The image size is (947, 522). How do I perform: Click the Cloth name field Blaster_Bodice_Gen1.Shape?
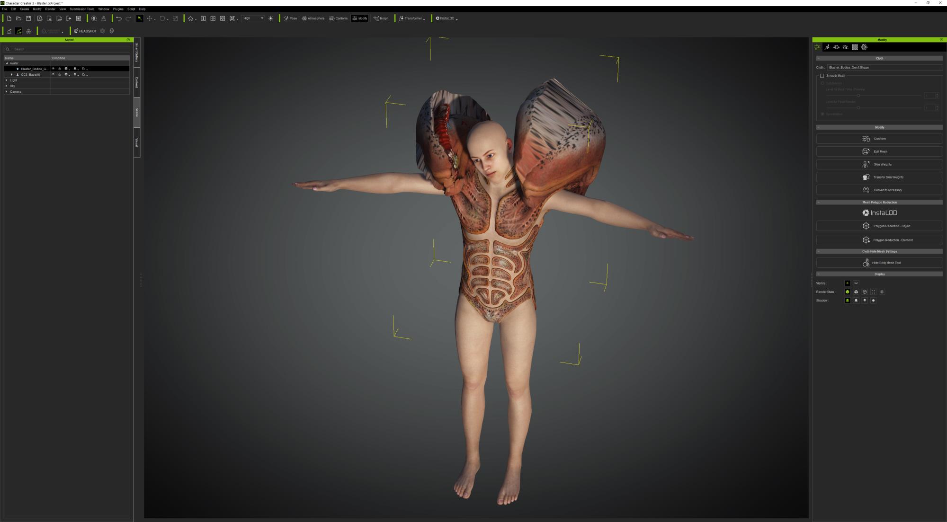(884, 68)
